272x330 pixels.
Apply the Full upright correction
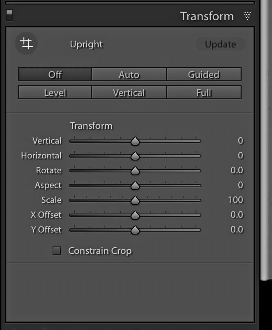204,93
